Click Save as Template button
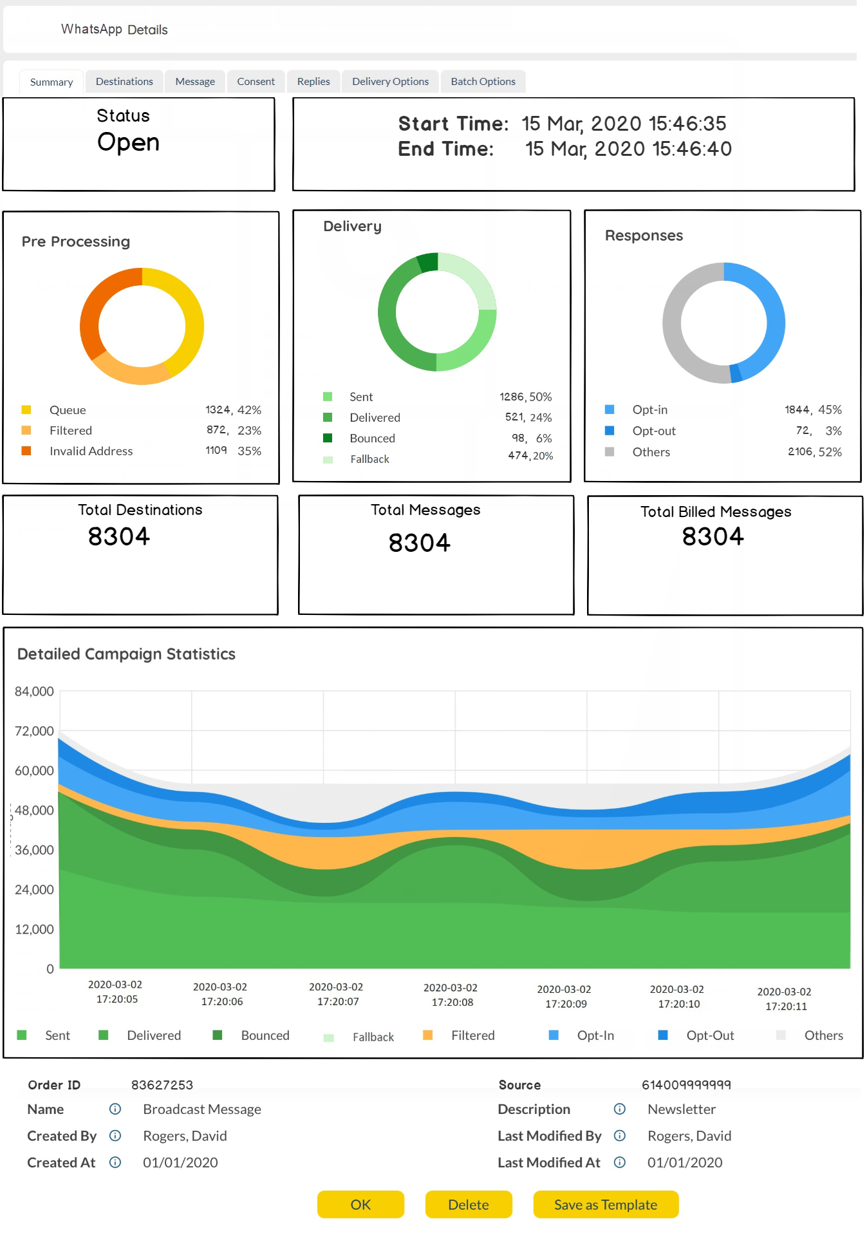The image size is (867, 1235). coord(605,1205)
